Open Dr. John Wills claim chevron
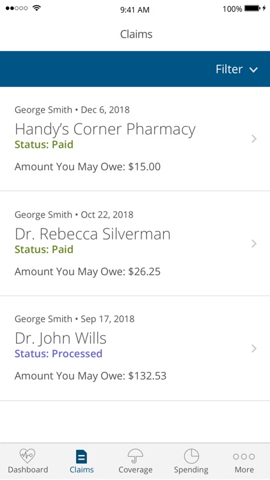 tap(254, 349)
